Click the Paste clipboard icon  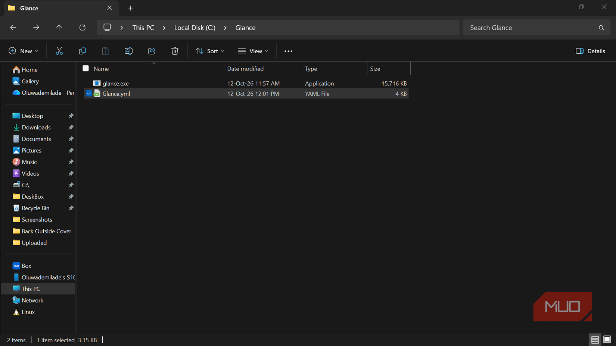(105, 51)
